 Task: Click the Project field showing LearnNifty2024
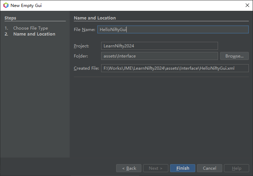coord(159,46)
